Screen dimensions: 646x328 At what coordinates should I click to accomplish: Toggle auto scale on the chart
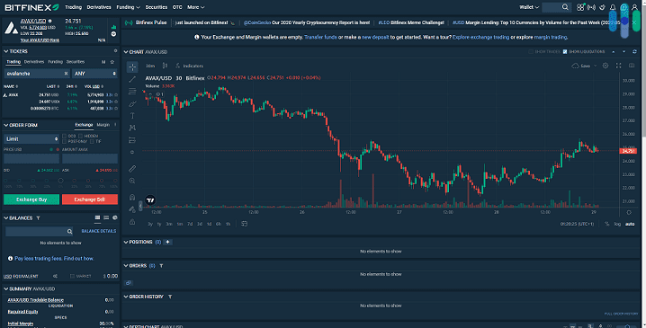pyautogui.click(x=630, y=224)
